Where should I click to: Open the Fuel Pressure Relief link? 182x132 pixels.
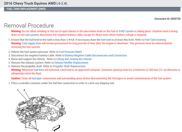click(71, 52)
